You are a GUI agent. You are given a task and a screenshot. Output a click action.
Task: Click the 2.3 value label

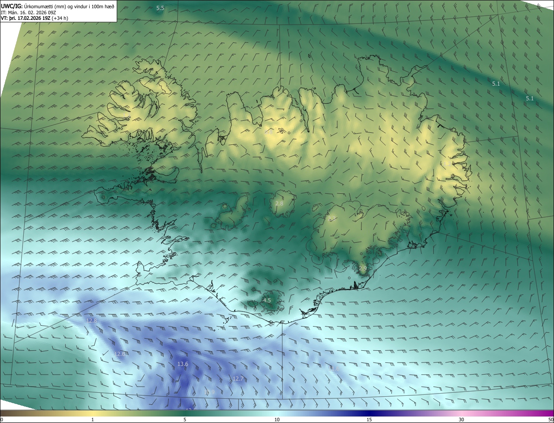(332, 218)
